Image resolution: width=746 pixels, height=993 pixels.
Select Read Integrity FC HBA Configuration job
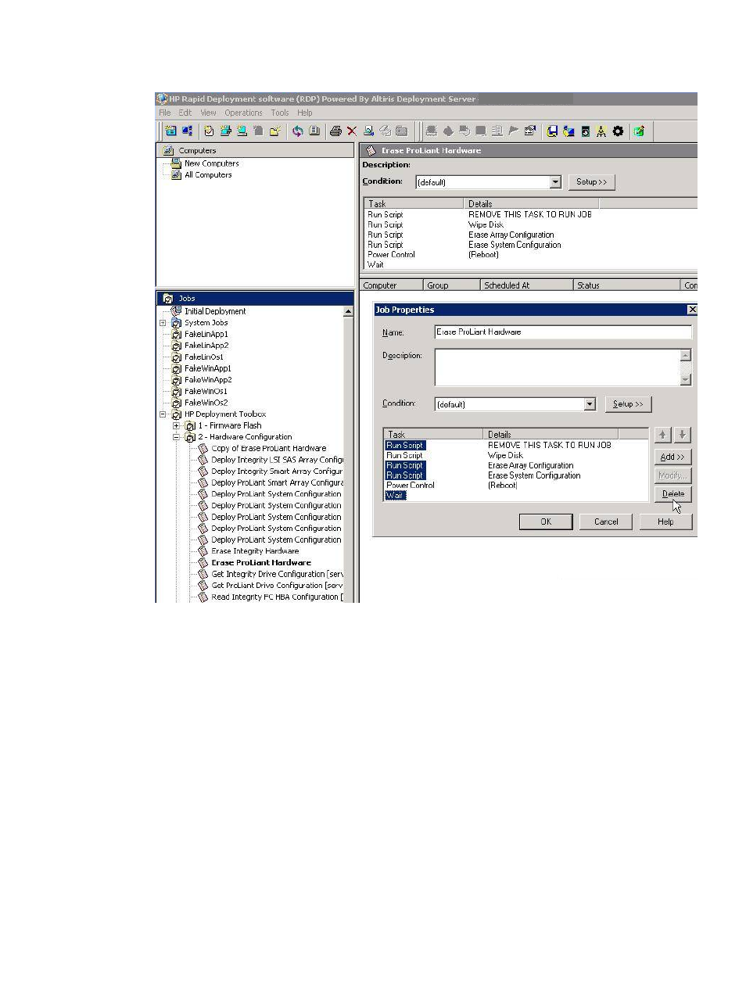point(277,597)
